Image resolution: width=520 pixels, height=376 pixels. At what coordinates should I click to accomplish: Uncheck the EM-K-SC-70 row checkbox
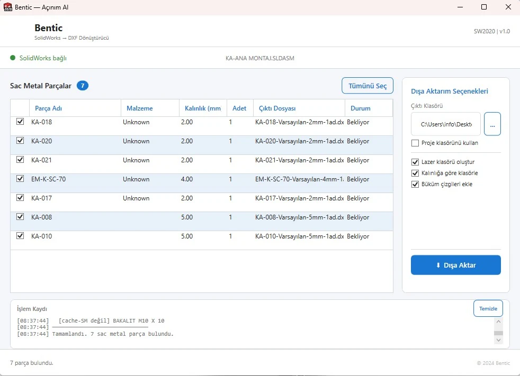(x=20, y=179)
